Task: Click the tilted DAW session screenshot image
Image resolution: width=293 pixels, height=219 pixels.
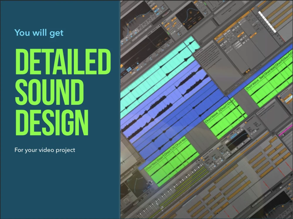Action: point(207,109)
